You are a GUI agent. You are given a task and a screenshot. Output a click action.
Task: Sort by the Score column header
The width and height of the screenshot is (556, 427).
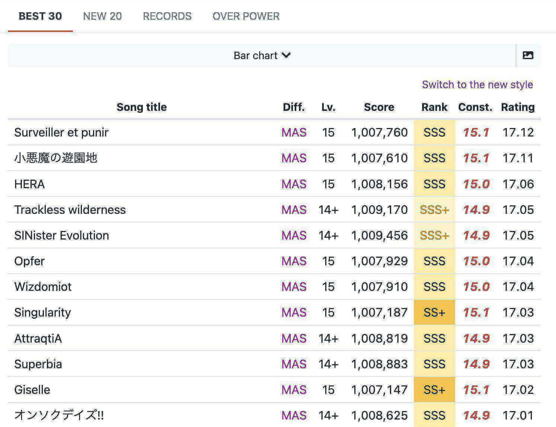pyautogui.click(x=379, y=107)
